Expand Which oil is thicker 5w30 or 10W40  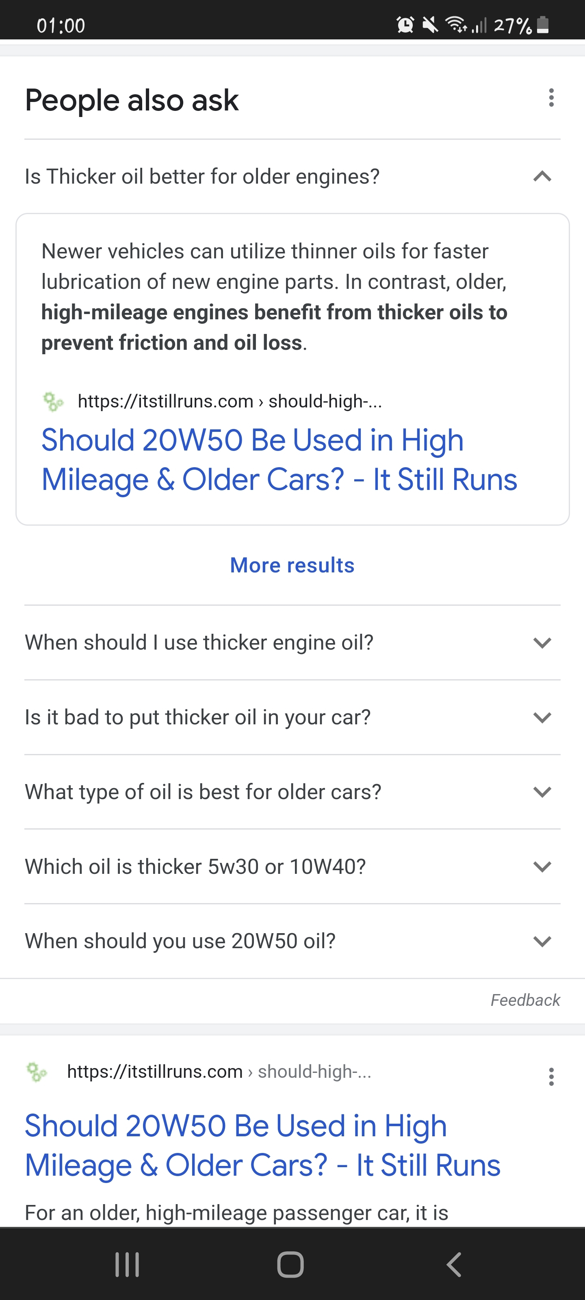(292, 867)
